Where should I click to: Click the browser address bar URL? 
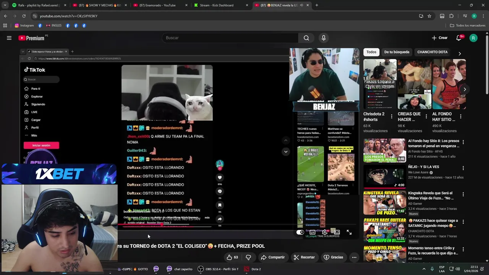(x=69, y=16)
